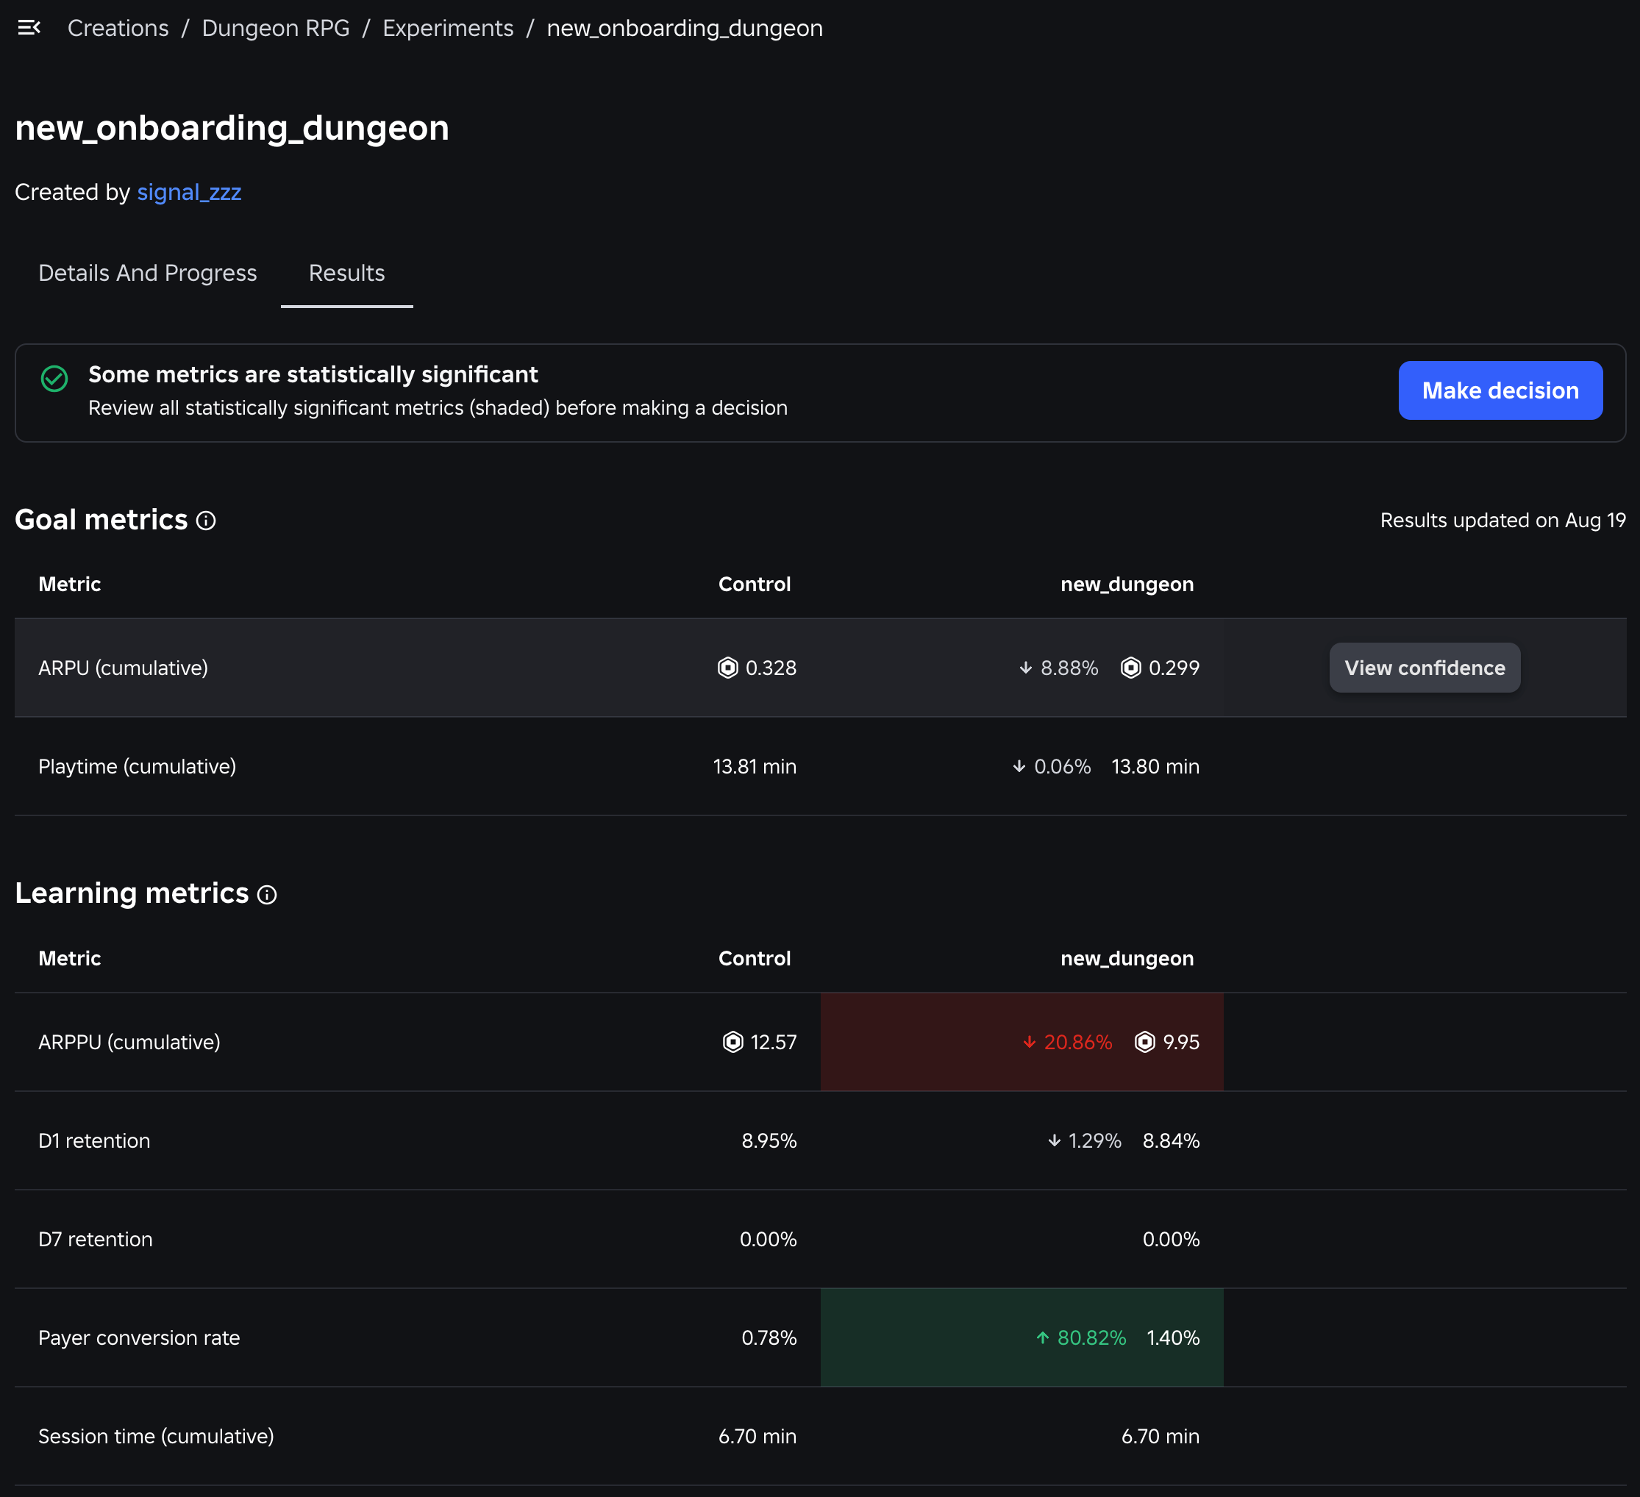Switch to Details And Progress tab

[x=147, y=274]
